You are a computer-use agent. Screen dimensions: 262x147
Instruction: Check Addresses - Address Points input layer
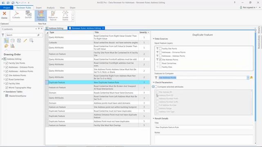pos(160,56)
